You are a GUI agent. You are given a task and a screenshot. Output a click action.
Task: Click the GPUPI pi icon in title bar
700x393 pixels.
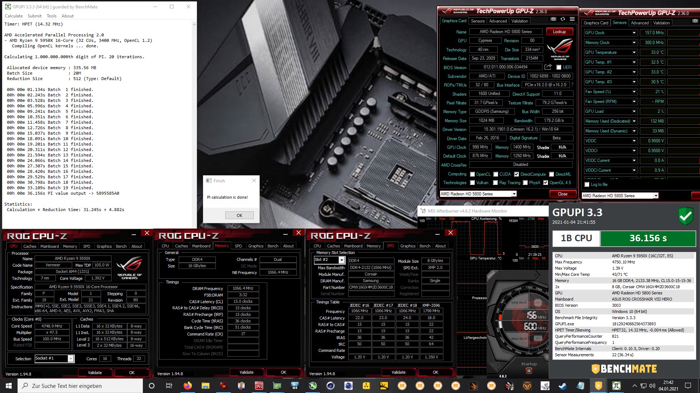coord(8,7)
